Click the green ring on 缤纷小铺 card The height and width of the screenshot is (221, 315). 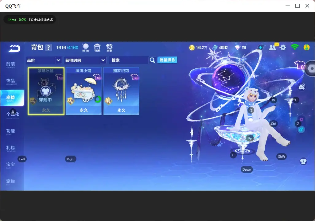[x=98, y=99]
